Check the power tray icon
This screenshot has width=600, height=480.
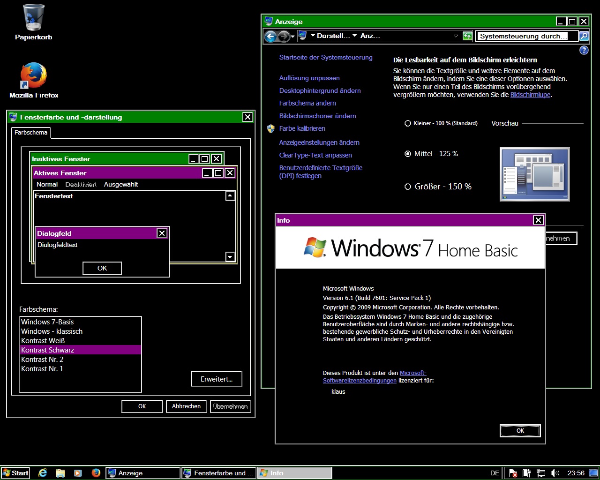pyautogui.click(x=527, y=473)
